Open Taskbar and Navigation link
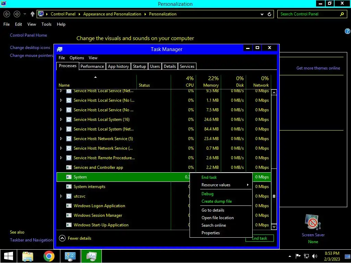 [31, 240]
